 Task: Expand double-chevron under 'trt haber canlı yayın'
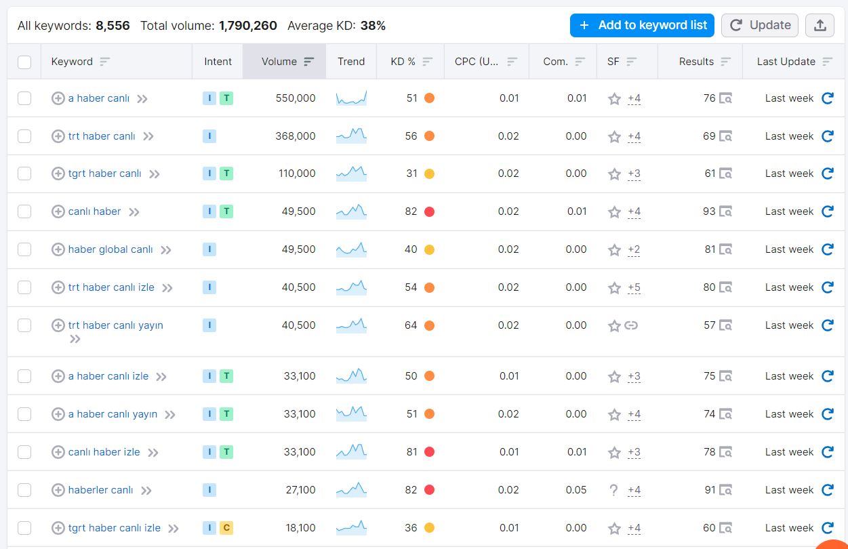click(x=75, y=339)
